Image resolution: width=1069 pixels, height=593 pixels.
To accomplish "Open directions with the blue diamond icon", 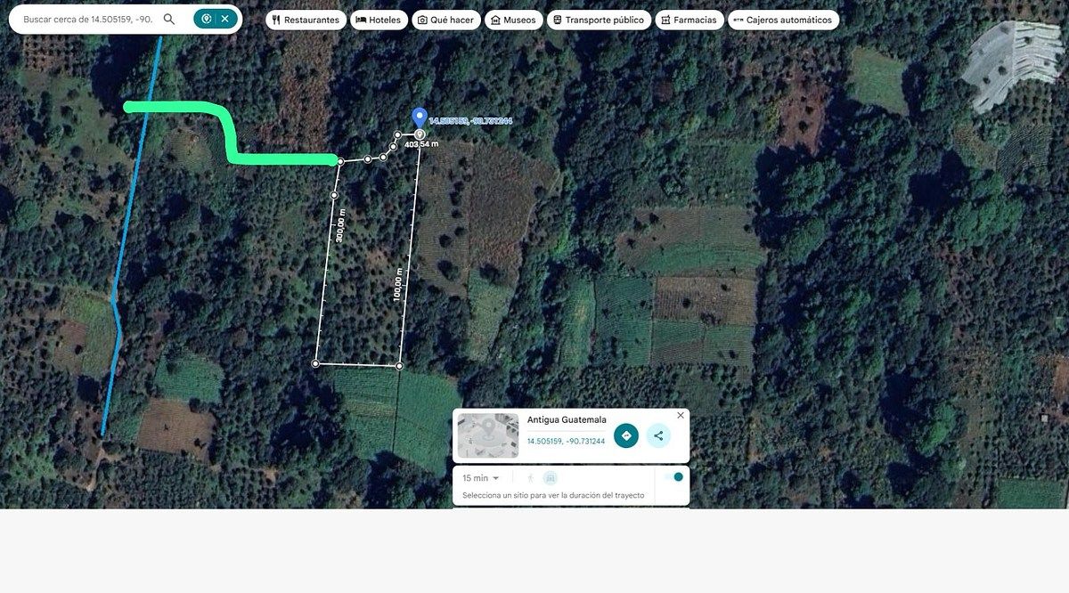I will click(x=626, y=435).
